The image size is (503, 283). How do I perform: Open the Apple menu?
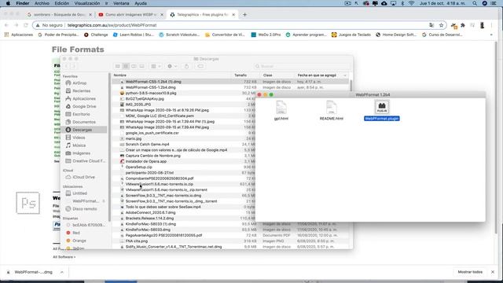pyautogui.click(x=8, y=3)
